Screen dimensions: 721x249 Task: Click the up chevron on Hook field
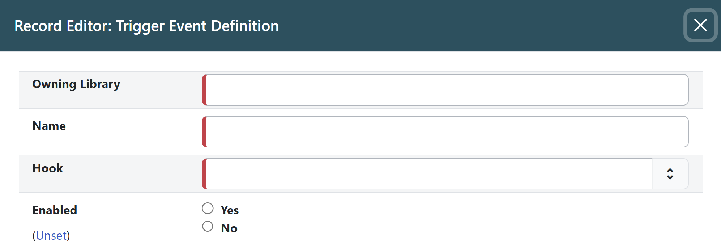coord(670,171)
